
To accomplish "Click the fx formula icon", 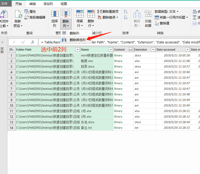I will pyautogui.click(x=33, y=42).
